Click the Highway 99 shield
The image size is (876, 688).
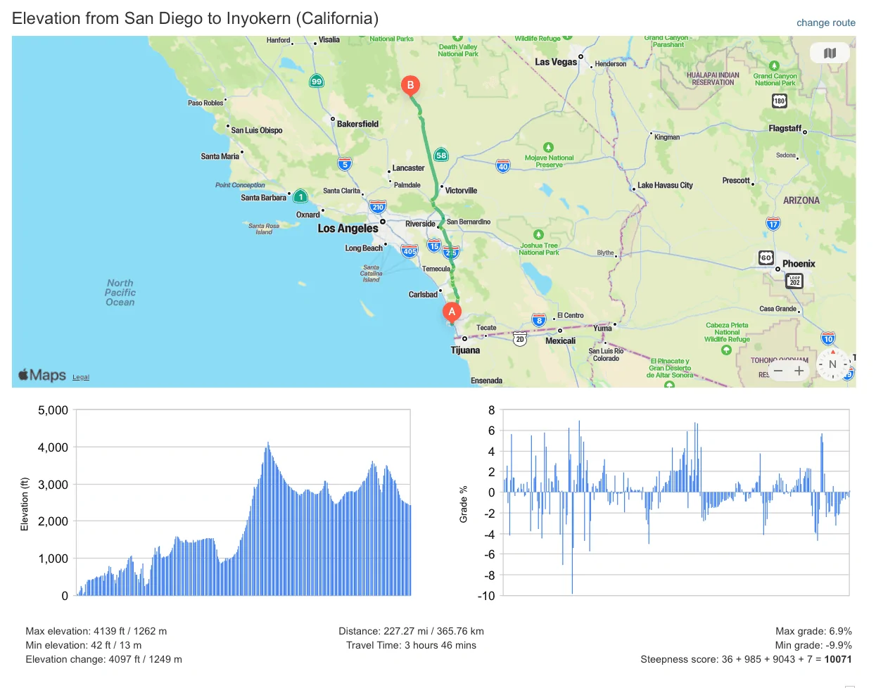click(x=317, y=82)
